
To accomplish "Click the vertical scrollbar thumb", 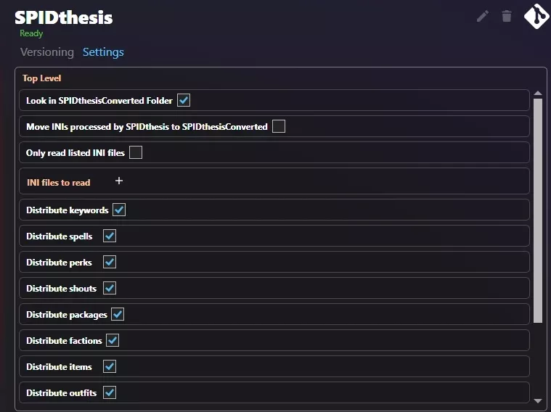I will (x=538, y=211).
